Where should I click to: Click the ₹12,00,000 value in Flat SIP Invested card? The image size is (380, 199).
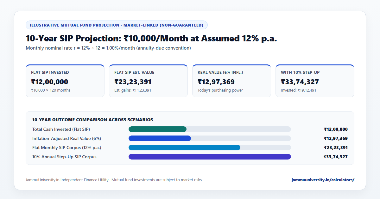point(49,82)
